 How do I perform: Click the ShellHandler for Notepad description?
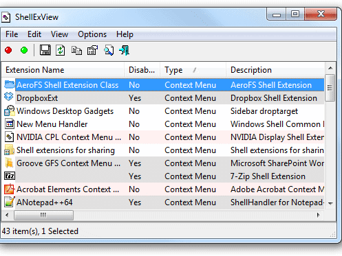point(277,202)
